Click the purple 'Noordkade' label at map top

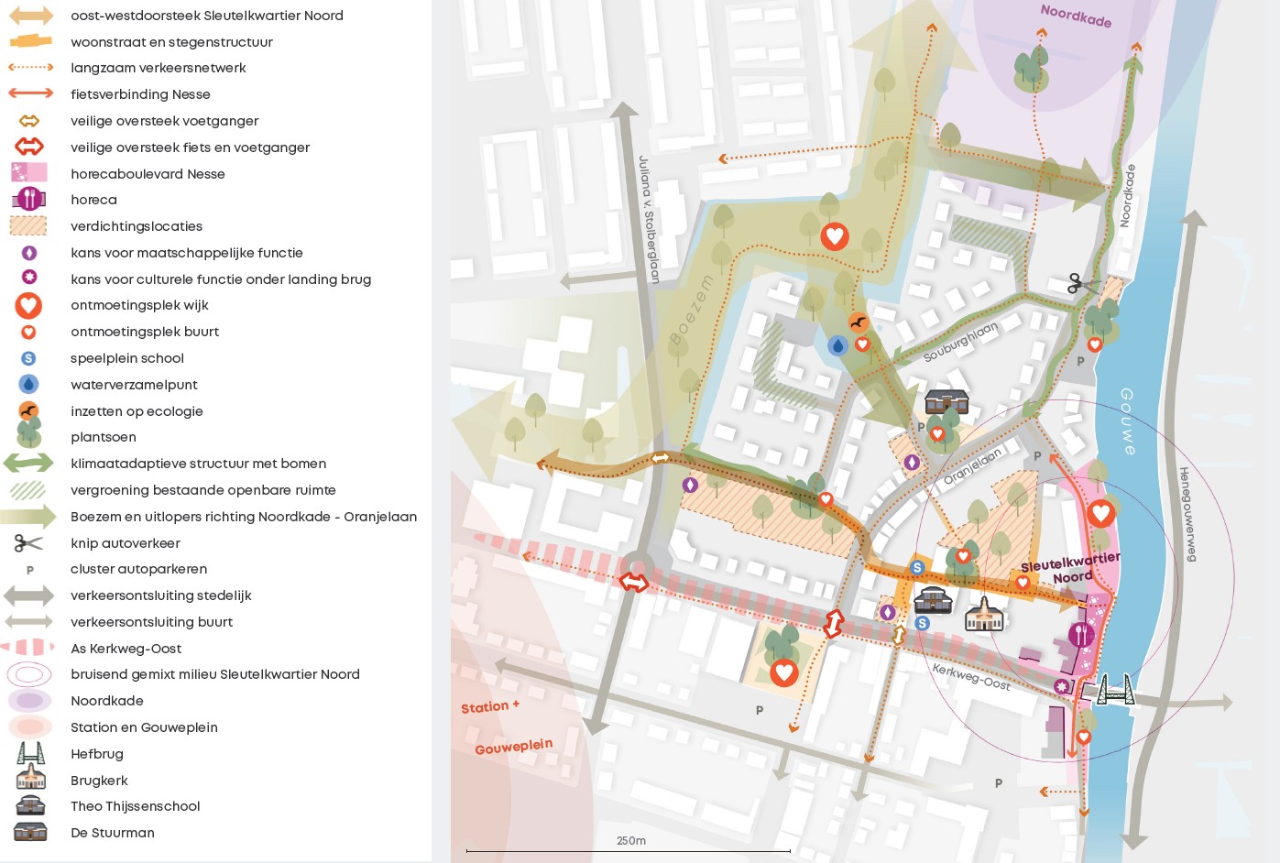[1076, 16]
